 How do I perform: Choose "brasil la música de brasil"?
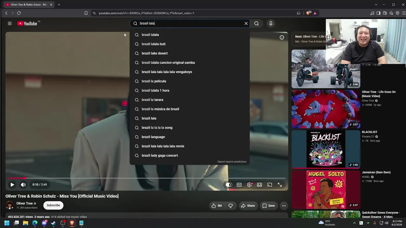coord(190,109)
